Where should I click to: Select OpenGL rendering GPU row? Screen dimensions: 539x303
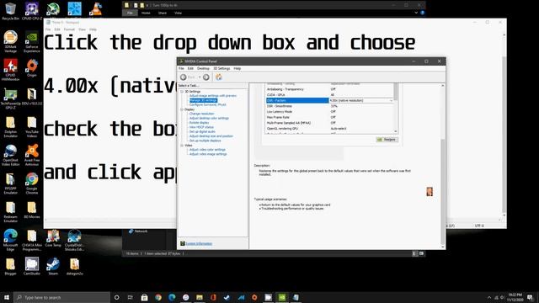(x=329, y=129)
